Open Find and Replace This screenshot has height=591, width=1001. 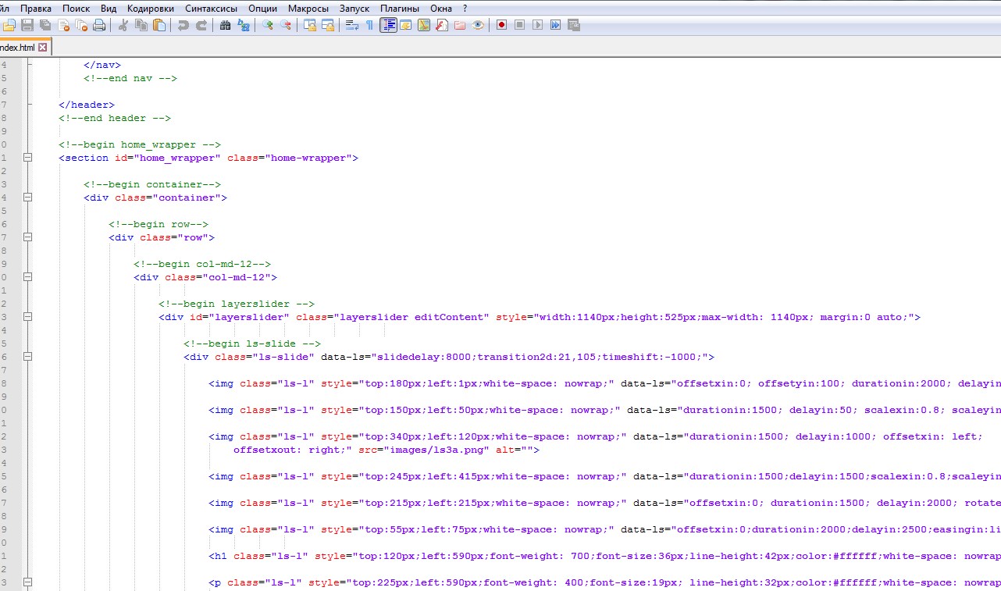[243, 24]
